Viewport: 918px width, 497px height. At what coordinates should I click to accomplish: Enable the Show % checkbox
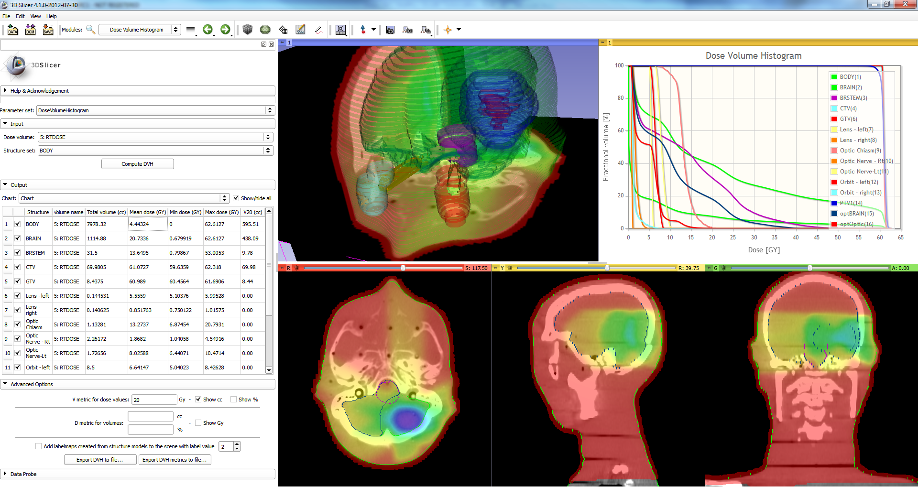[x=234, y=400]
